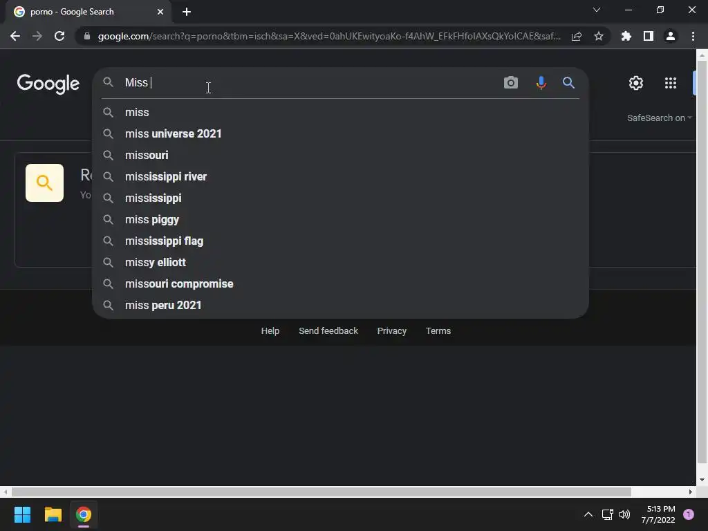Choose suggestion 'miss piggy'

coord(340,219)
